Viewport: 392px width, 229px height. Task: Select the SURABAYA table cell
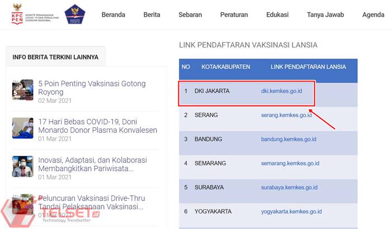[209, 187]
